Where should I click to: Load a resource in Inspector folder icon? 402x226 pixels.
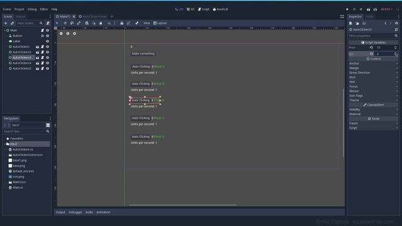tap(357, 23)
